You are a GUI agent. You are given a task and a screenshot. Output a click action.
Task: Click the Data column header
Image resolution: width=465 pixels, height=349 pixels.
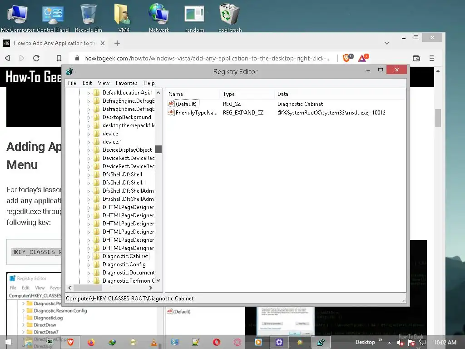pos(340,94)
